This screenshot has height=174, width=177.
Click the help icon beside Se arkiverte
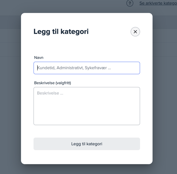(x=130, y=3)
